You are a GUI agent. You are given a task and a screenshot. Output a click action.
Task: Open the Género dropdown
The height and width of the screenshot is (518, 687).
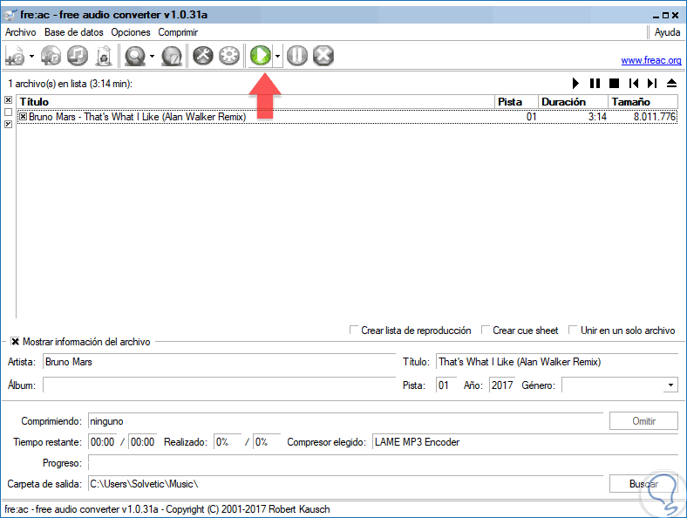670,385
